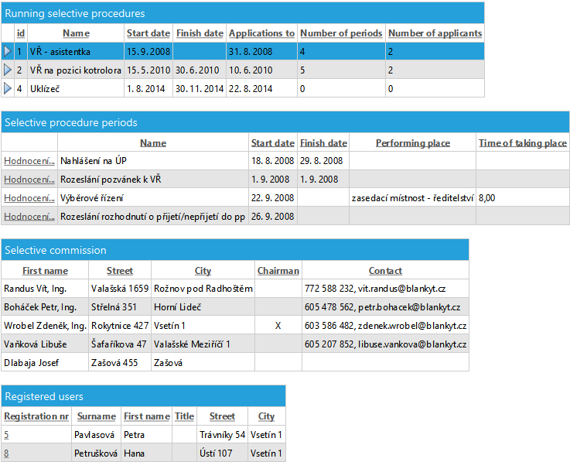Sort users by Title header
The image size is (570, 462).
click(x=184, y=416)
